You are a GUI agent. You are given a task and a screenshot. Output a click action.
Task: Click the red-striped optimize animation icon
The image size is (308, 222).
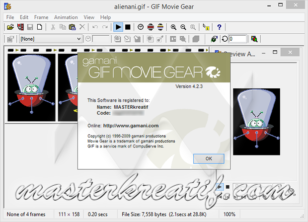[x=151, y=27]
